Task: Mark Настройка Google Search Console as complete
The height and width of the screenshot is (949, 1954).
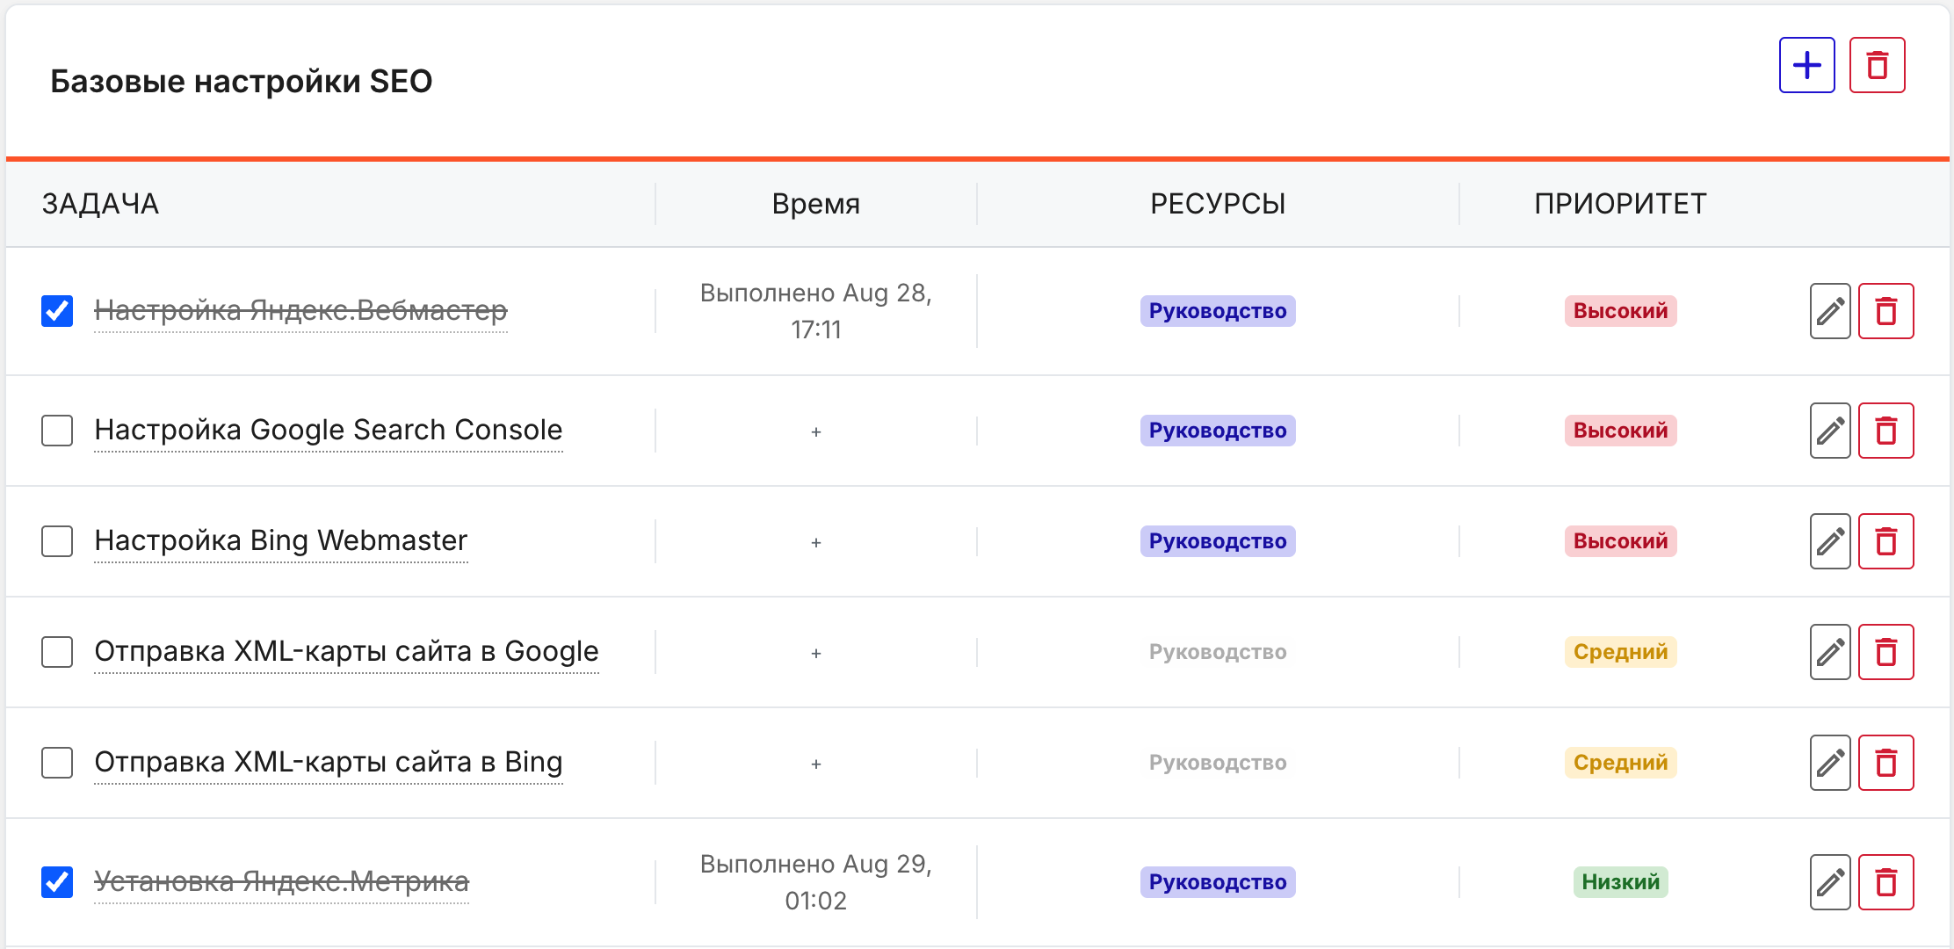Action: pos(56,431)
